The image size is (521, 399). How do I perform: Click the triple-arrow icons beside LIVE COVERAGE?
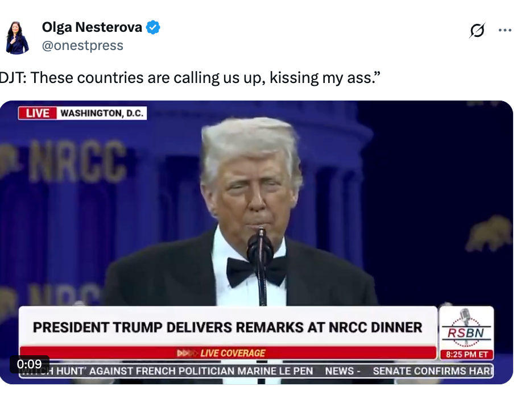click(186, 352)
